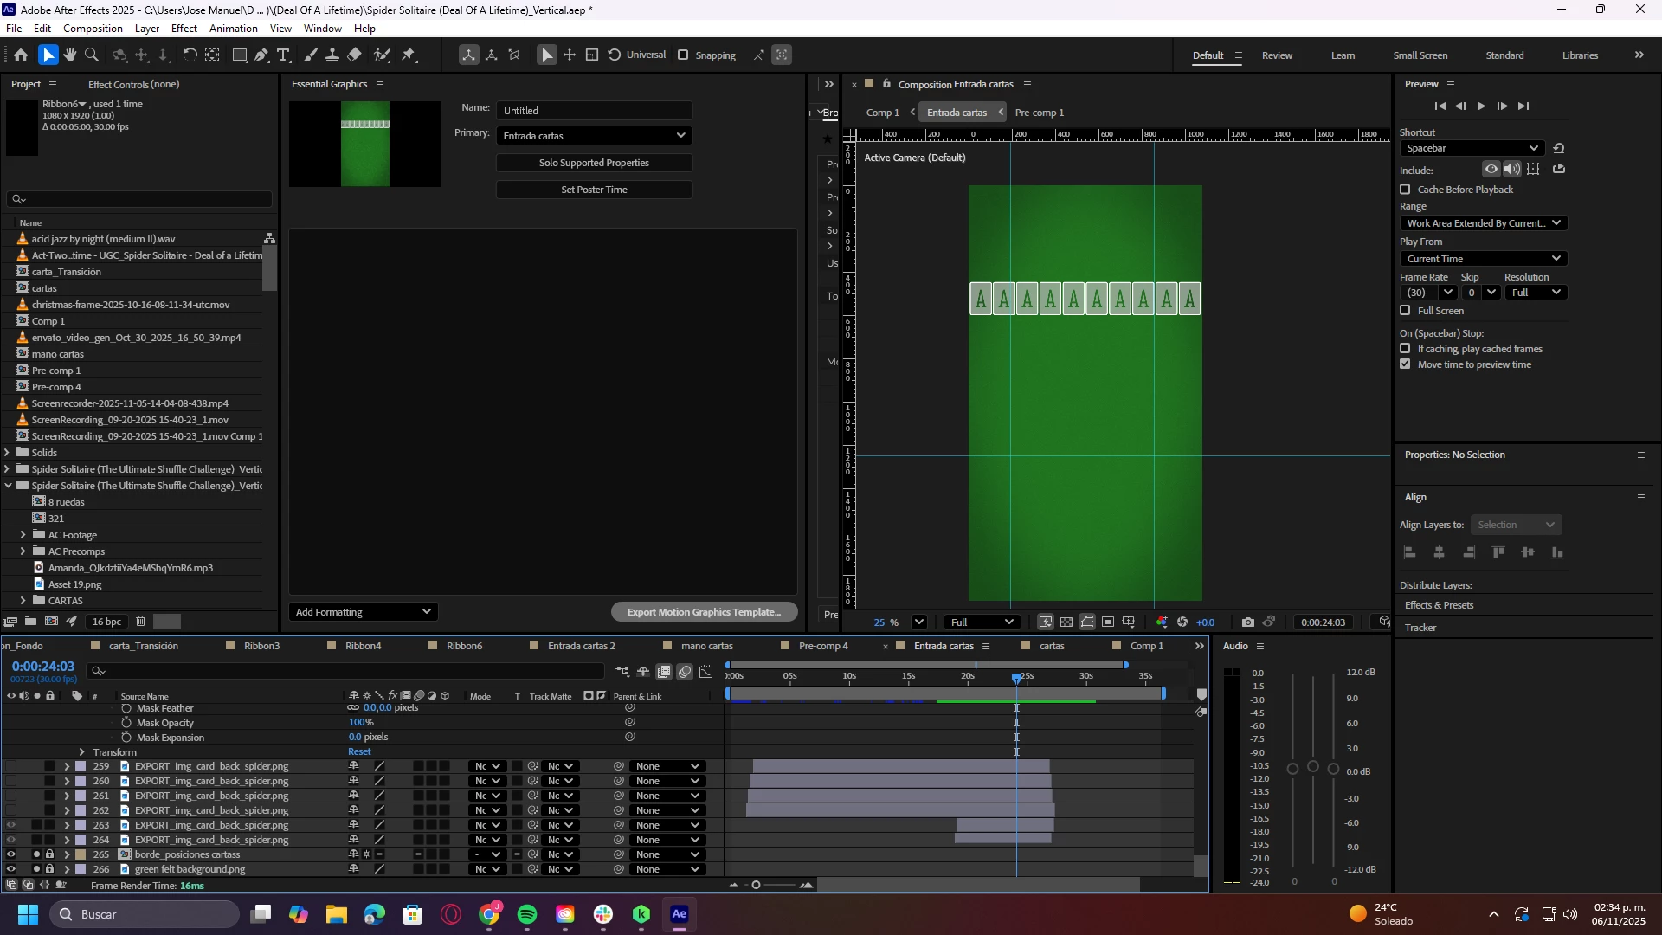Select the Zoom tool in toolbar

click(x=92, y=55)
